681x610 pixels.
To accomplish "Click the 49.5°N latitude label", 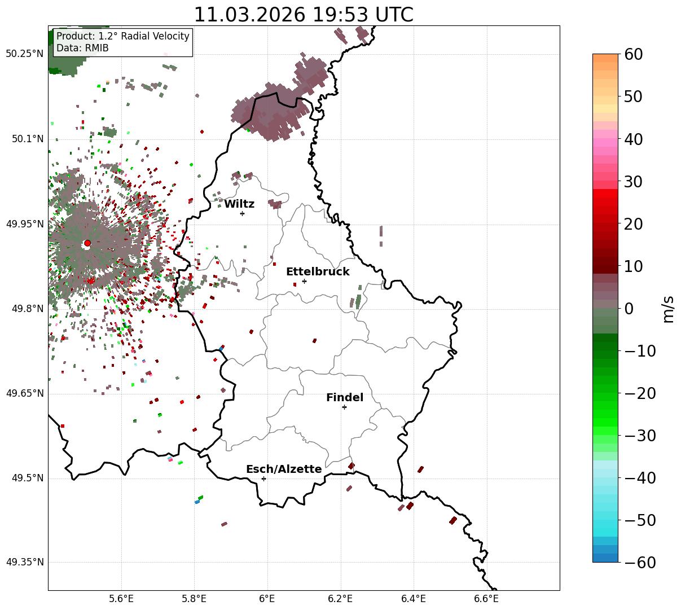I will [x=27, y=478].
